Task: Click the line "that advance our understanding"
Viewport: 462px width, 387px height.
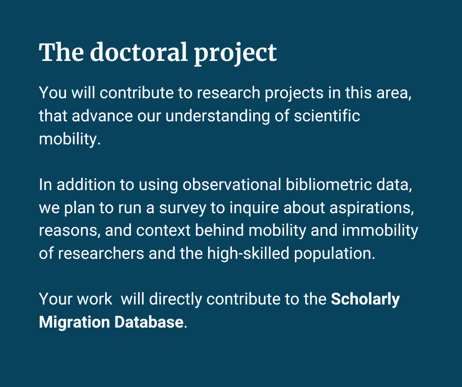Action: pyautogui.click(x=199, y=116)
